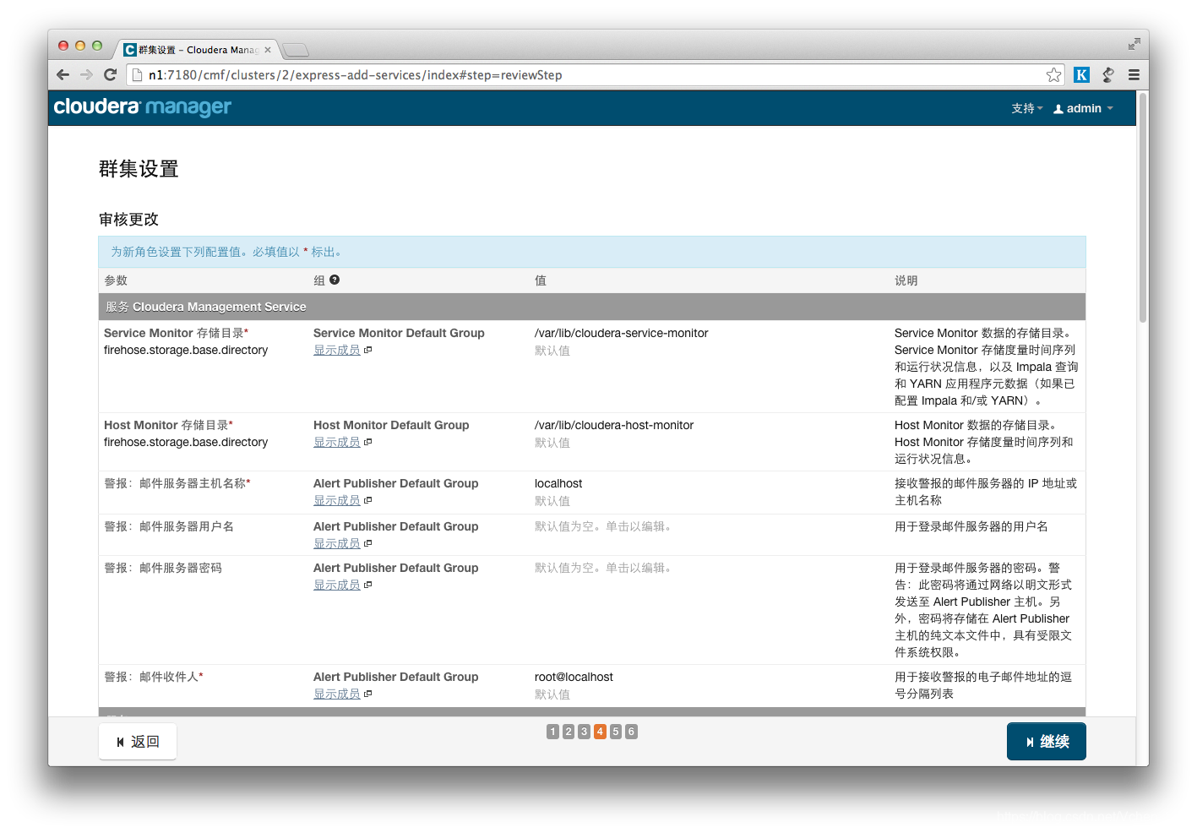Edit the localhost mail server value
This screenshot has height=833, width=1197.
(558, 483)
